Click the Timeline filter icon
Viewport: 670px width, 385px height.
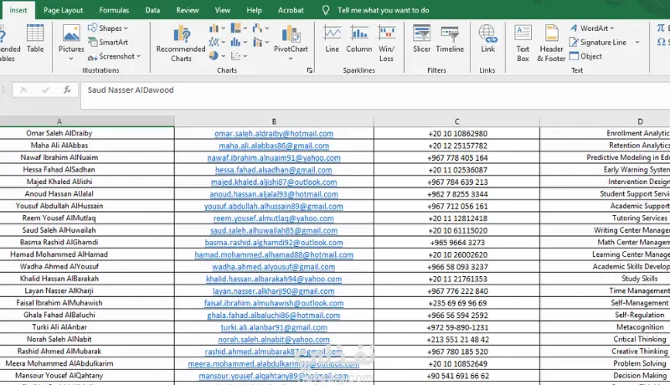point(450,39)
